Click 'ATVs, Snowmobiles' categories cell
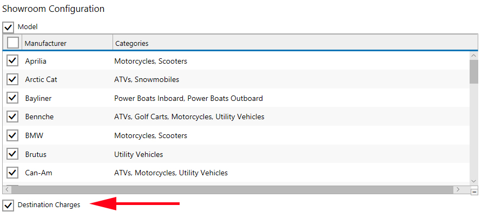Screen dimensions: 488x212 pos(147,79)
